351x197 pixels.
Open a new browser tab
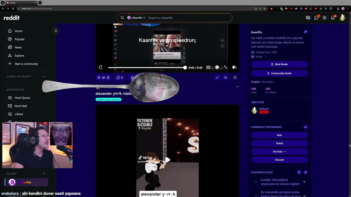[x=40, y=3]
